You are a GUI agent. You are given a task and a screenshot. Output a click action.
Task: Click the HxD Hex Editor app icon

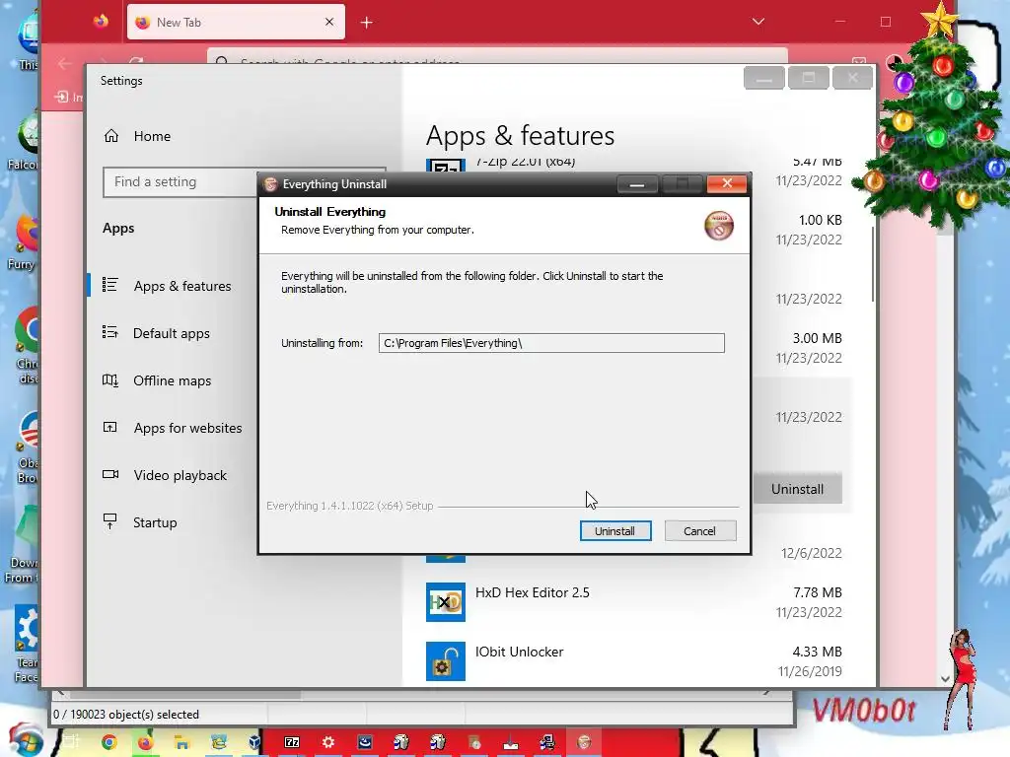(445, 602)
